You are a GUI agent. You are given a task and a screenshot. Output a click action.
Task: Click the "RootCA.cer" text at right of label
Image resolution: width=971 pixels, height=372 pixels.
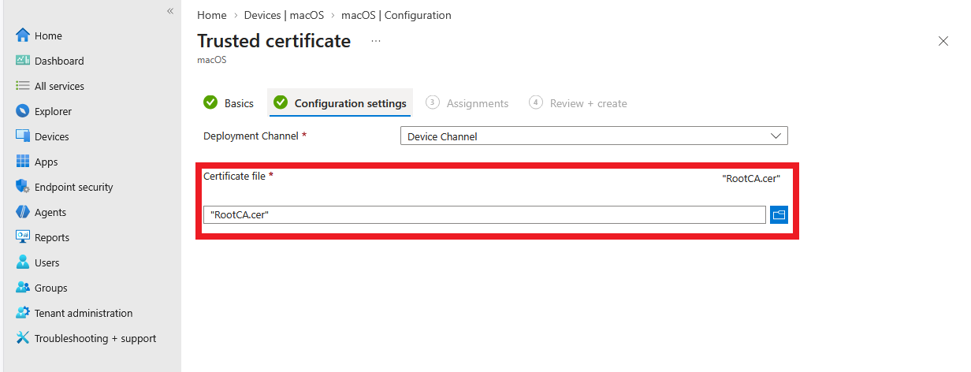pos(751,179)
